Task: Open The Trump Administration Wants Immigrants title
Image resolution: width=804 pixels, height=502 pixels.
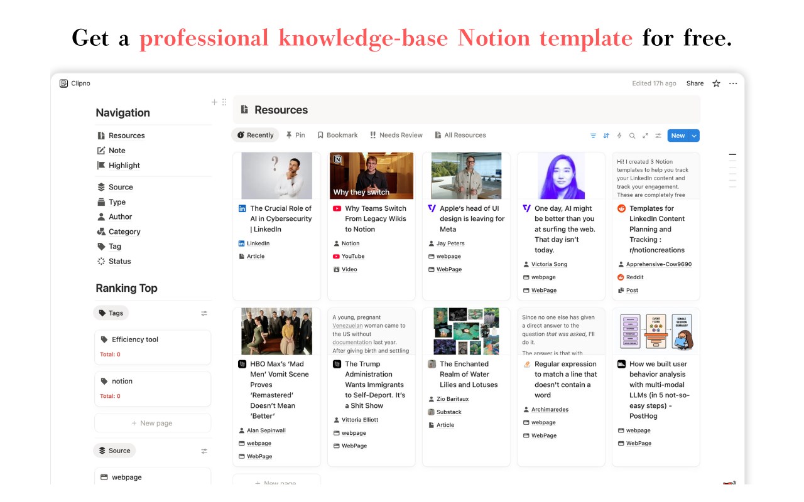Action: click(375, 385)
